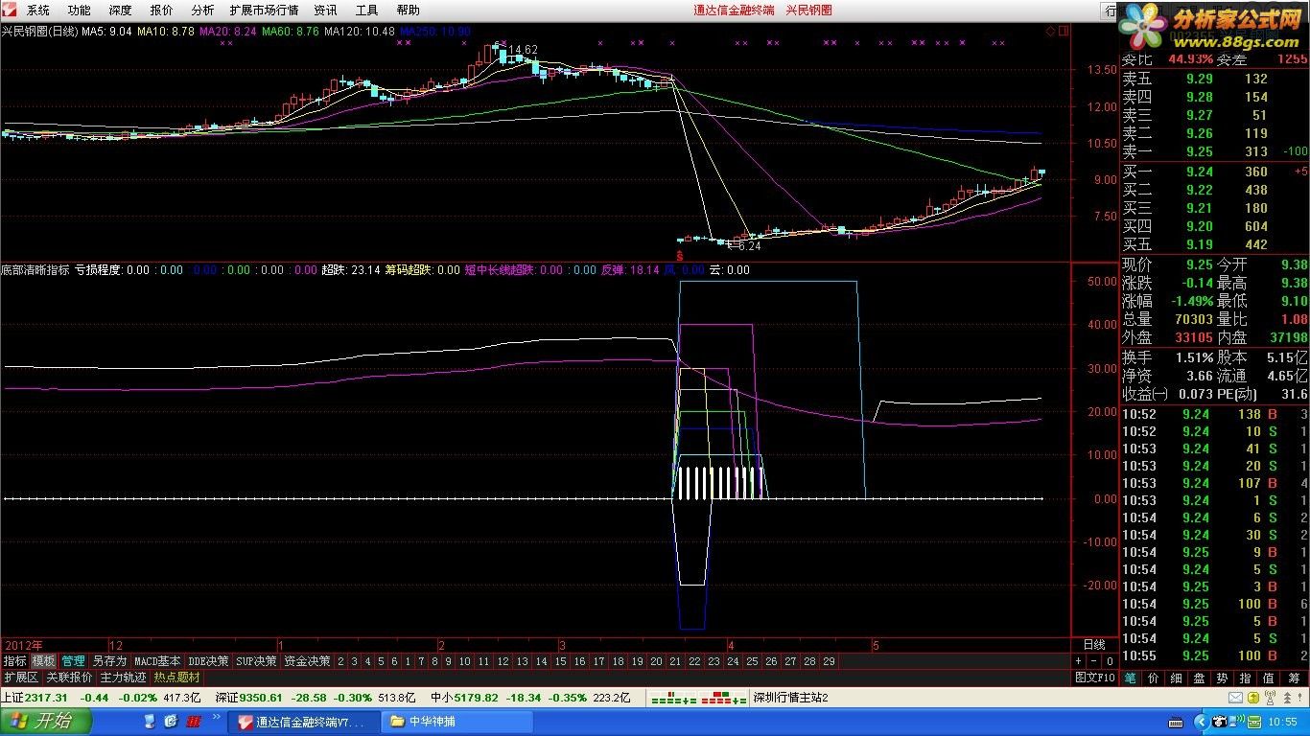Switch to MACD基本 template
Screen dimensions: 1310x736
157,661
